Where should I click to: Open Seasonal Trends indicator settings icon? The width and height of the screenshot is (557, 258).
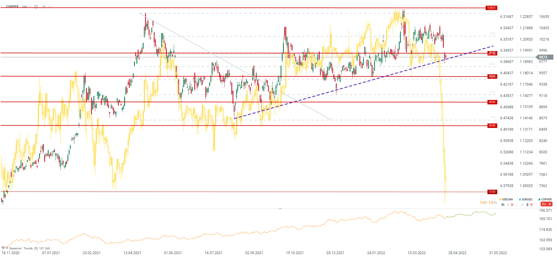click(x=3, y=248)
